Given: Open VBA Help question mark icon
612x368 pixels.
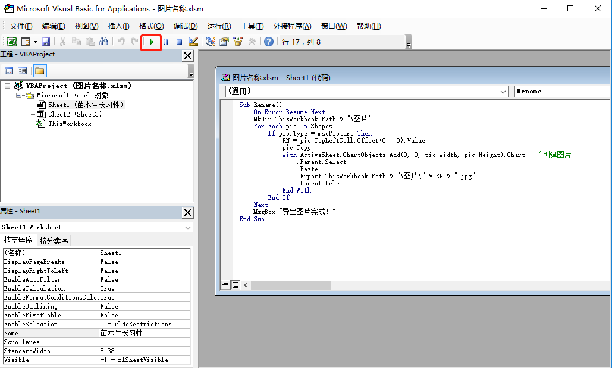Looking at the screenshot, I should [269, 42].
